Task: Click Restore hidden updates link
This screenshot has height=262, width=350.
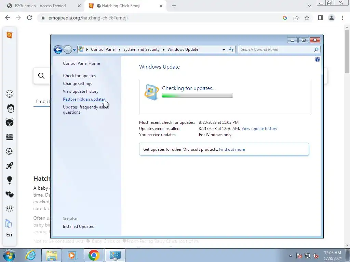Action: coord(84,99)
